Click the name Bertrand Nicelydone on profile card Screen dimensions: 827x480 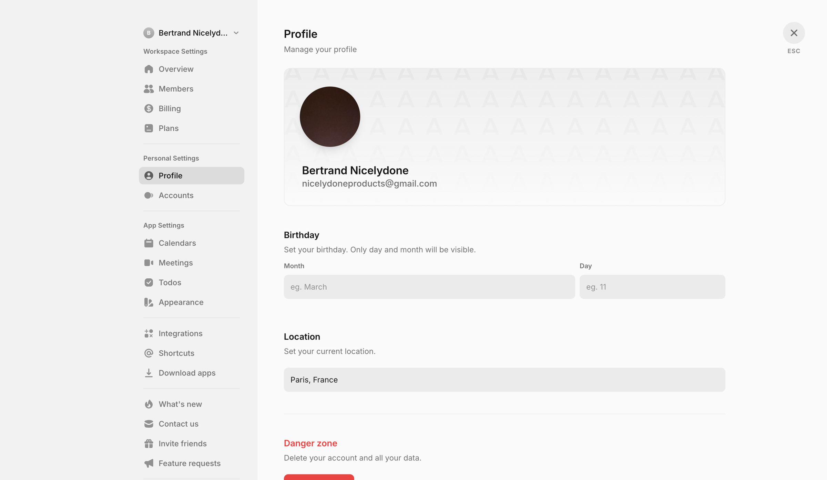pyautogui.click(x=355, y=170)
